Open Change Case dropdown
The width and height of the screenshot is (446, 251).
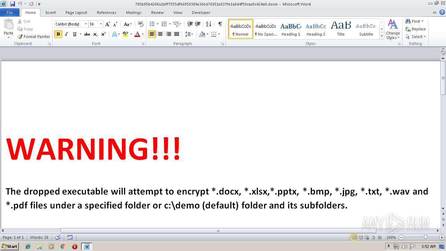pyautogui.click(x=128, y=24)
